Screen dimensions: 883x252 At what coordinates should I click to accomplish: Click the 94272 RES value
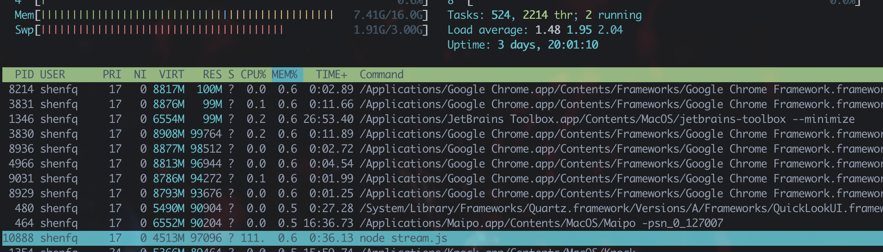[x=206, y=178]
